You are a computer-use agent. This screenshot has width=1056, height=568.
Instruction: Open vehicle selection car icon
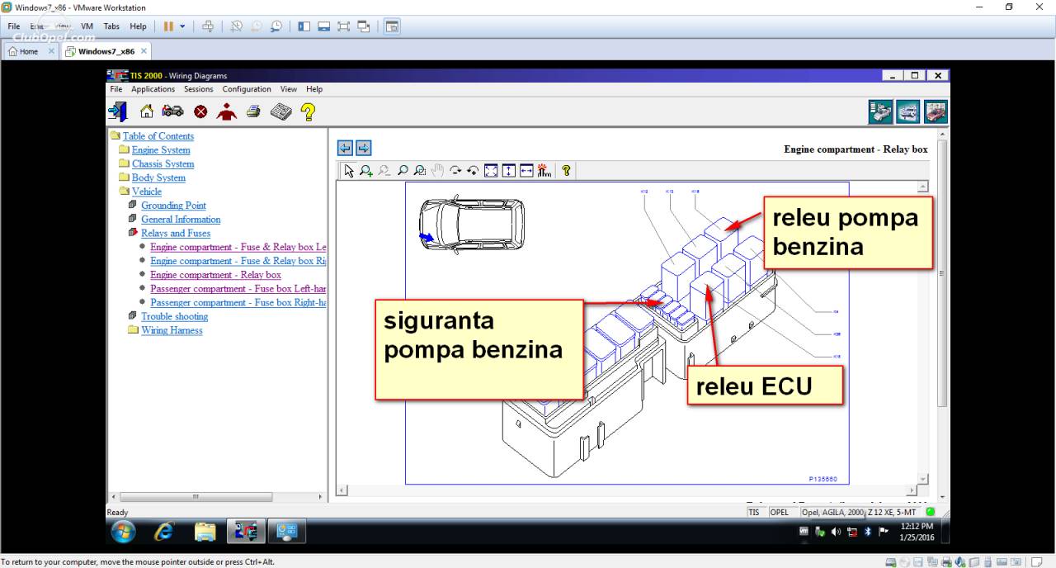click(172, 111)
